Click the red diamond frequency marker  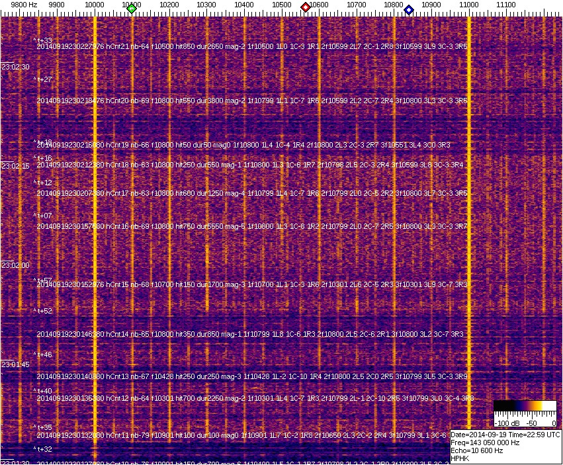click(306, 7)
